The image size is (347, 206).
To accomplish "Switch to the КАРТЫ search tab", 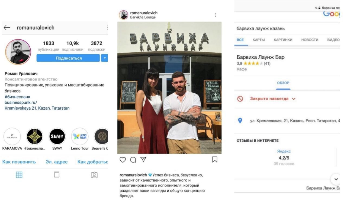I will tap(259, 40).
